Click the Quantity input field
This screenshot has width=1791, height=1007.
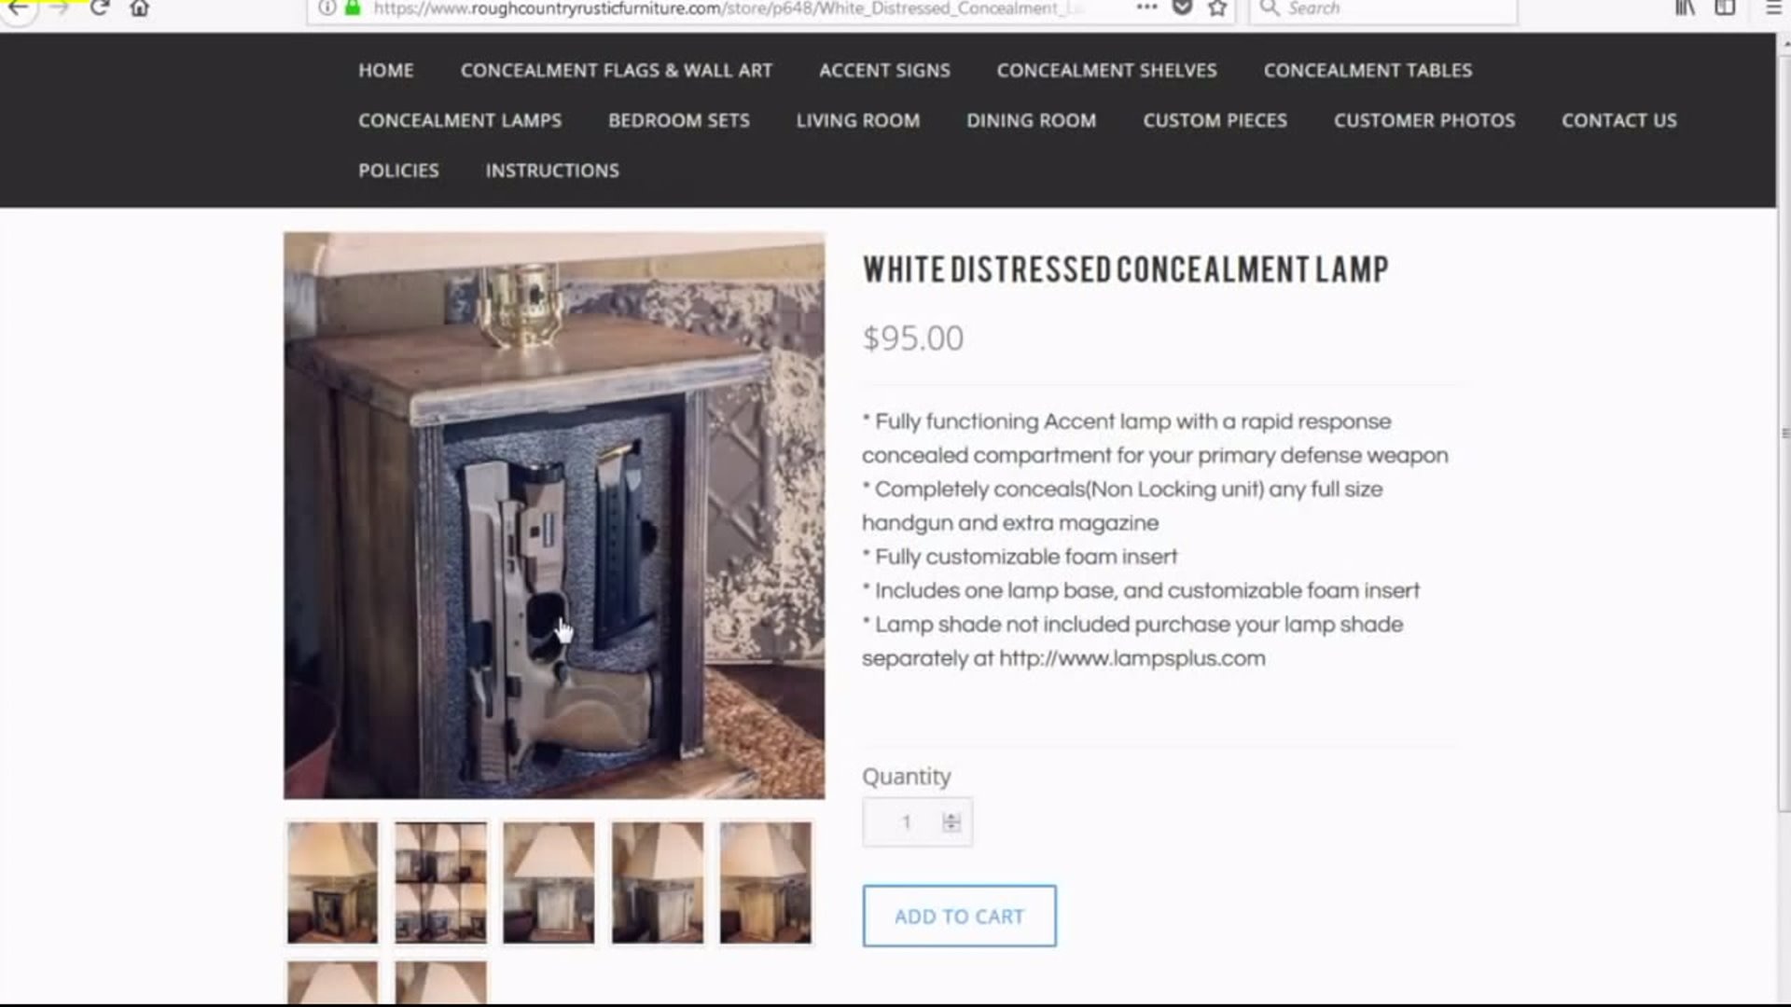point(917,822)
